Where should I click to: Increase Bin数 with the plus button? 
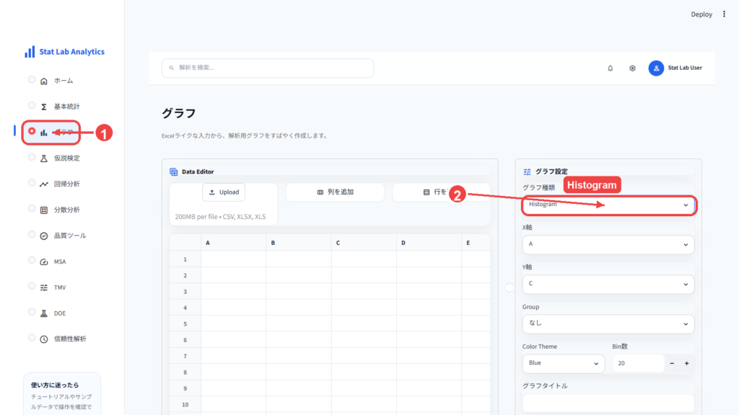tap(687, 363)
